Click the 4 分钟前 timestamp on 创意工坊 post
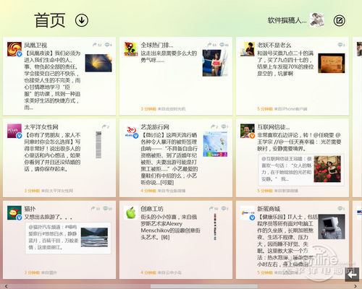The image size is (362, 289). tap(148, 272)
